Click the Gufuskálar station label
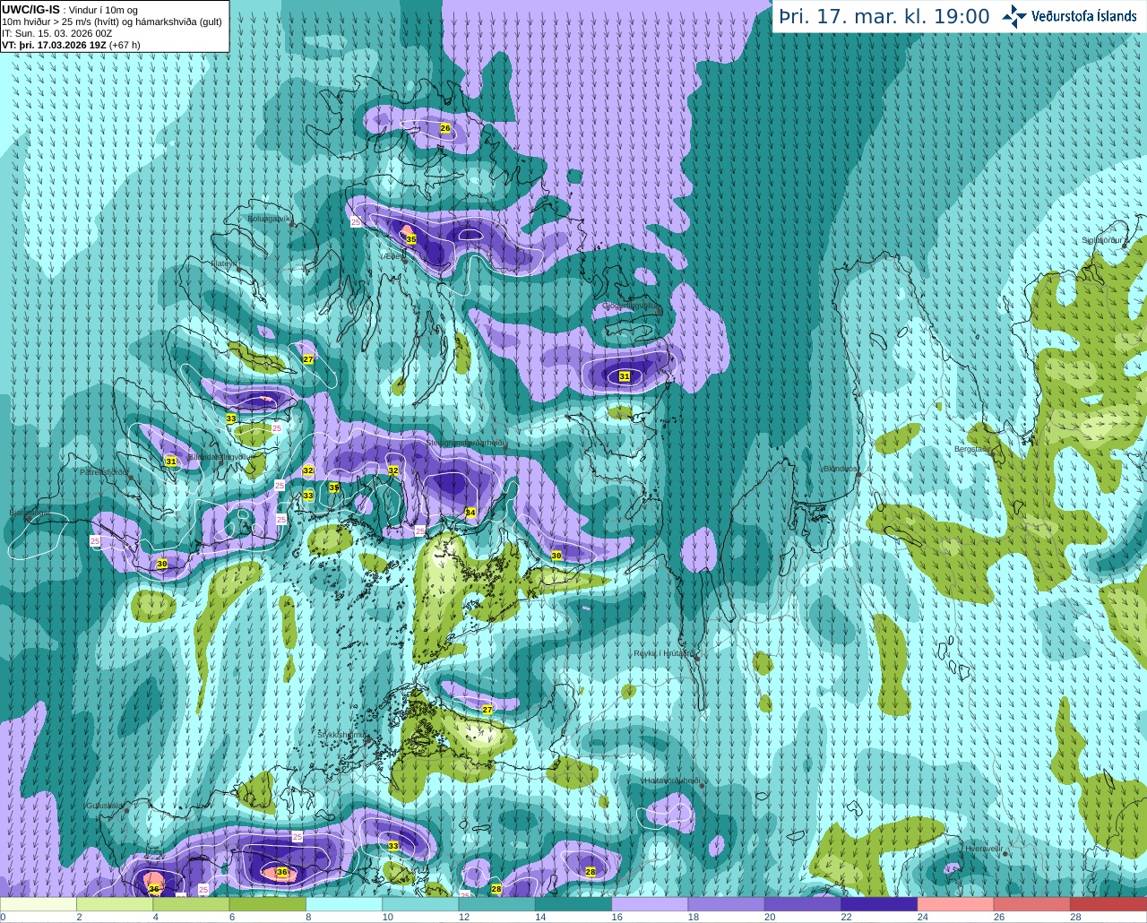Image resolution: width=1147 pixels, height=923 pixels. coord(104,806)
